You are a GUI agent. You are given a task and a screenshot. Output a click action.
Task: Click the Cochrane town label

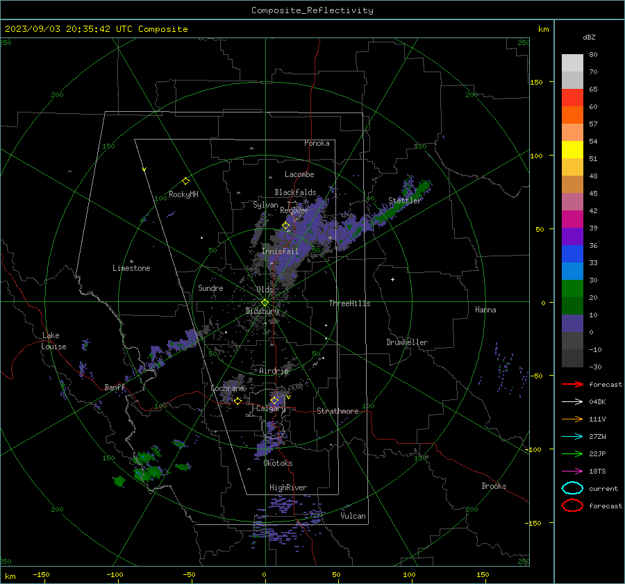pos(227,388)
